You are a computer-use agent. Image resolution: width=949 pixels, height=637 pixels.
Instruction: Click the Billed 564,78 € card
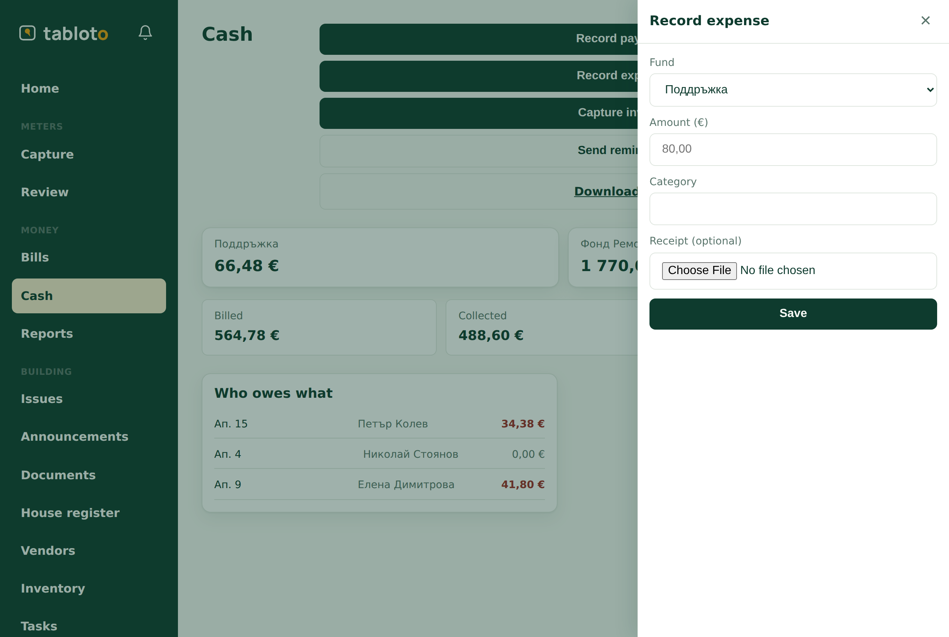point(319,327)
